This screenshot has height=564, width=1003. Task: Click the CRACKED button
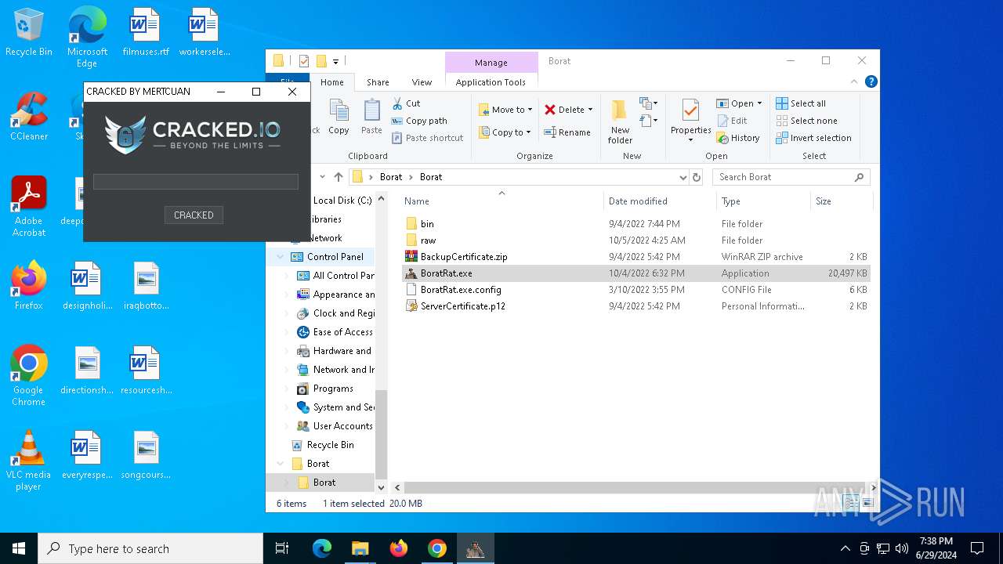(x=194, y=215)
